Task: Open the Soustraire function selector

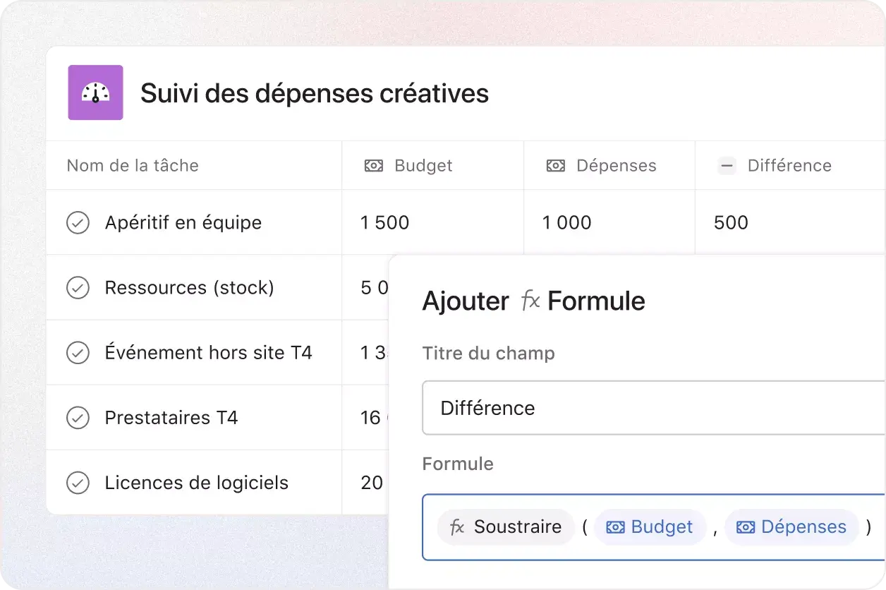Action: [505, 526]
